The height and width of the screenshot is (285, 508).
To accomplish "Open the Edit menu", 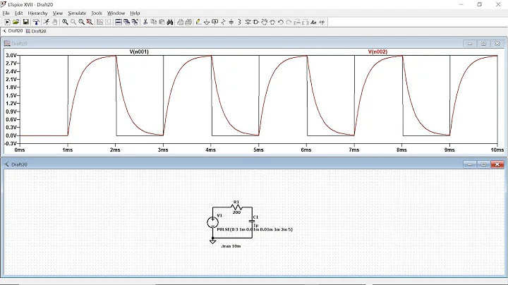I will [x=18, y=13].
